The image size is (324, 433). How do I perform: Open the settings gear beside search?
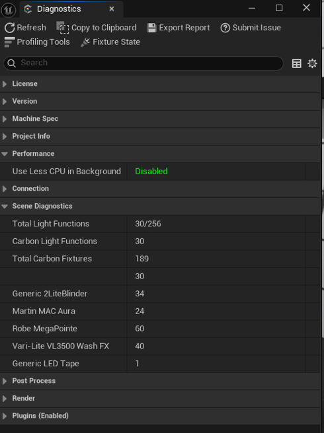[312, 63]
